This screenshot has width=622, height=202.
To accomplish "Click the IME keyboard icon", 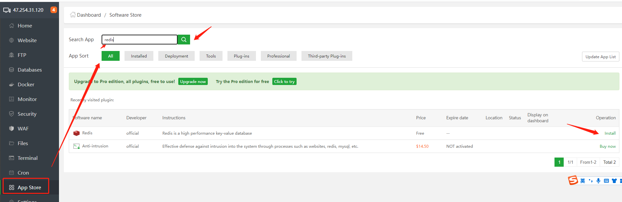I will coord(606,181).
